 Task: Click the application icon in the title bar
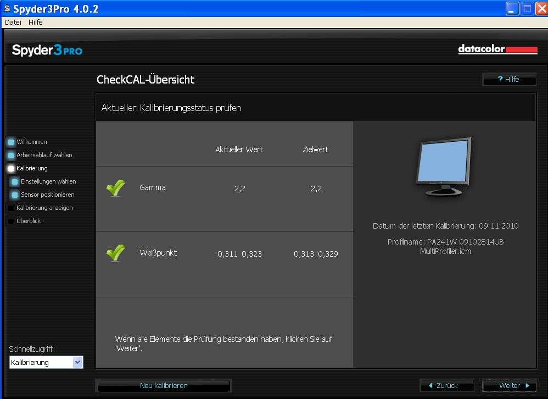pos(7,9)
